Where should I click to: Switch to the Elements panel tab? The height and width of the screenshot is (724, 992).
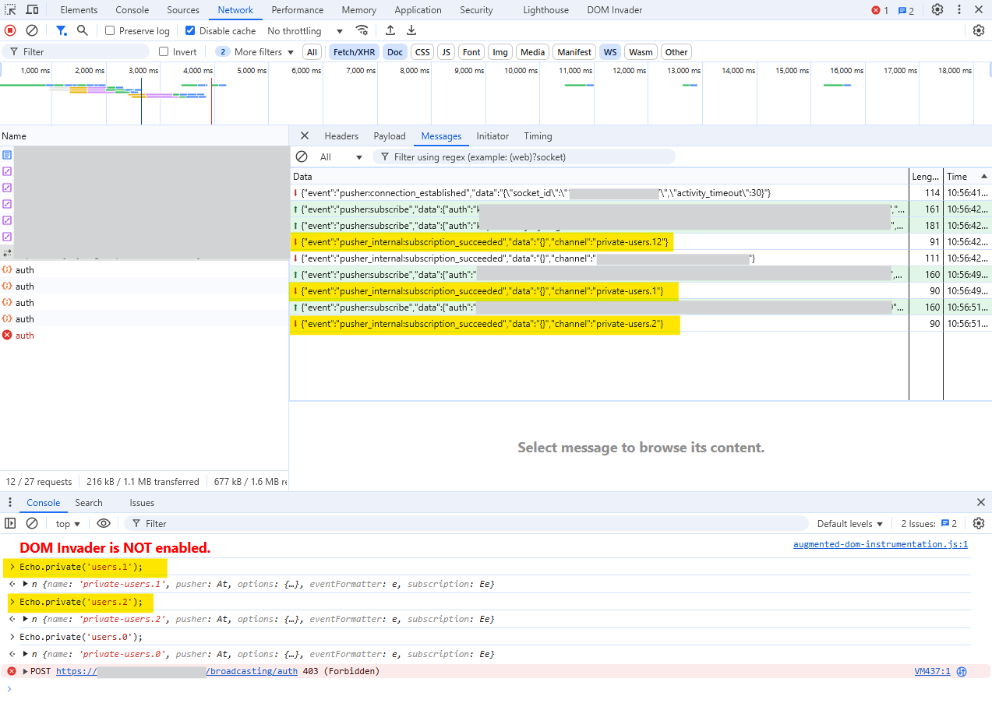(x=79, y=10)
